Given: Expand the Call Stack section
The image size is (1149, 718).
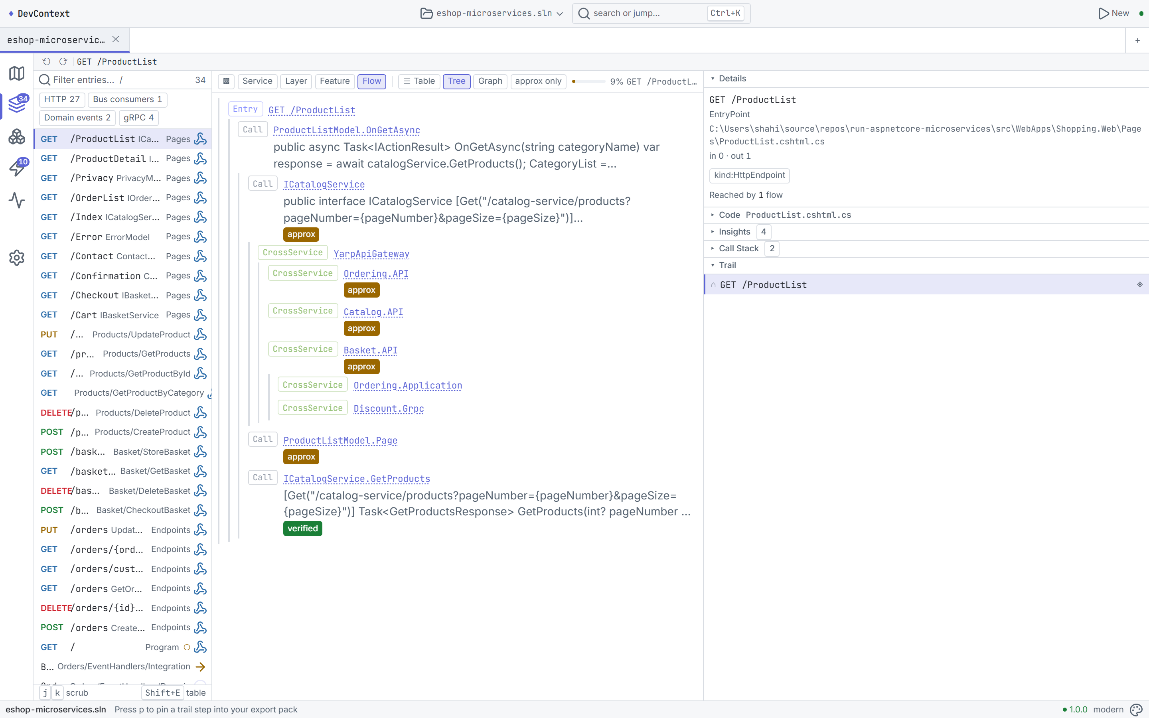Looking at the screenshot, I should coord(738,249).
